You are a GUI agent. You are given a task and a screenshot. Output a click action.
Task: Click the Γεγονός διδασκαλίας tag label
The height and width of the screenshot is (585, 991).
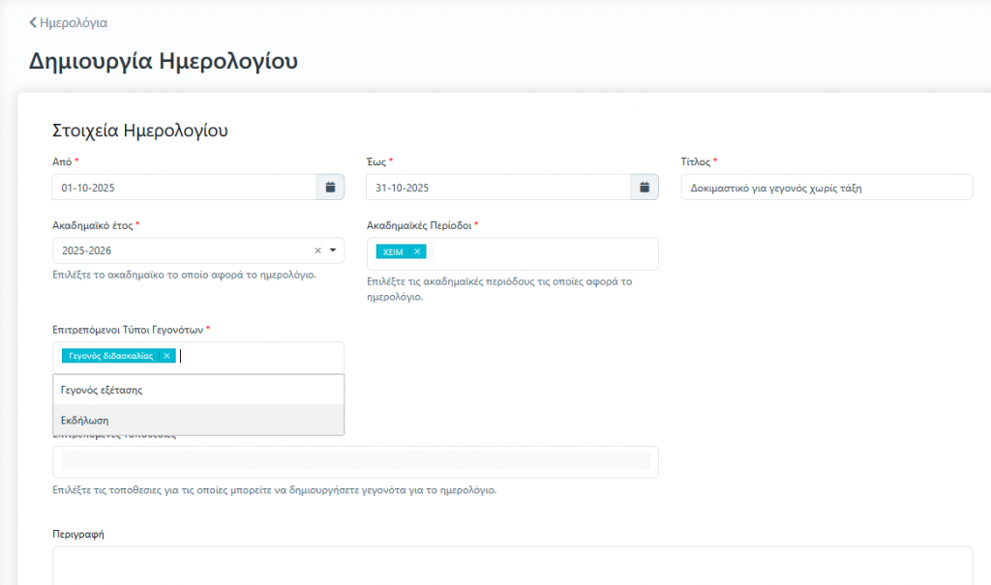(110, 356)
